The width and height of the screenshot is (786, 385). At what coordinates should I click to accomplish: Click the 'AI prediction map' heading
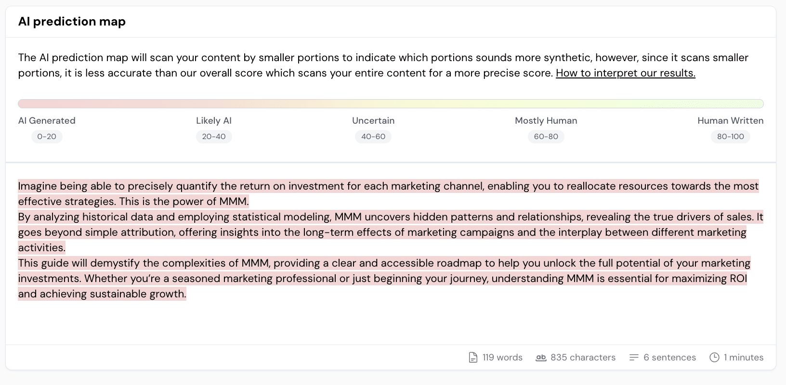pos(72,22)
